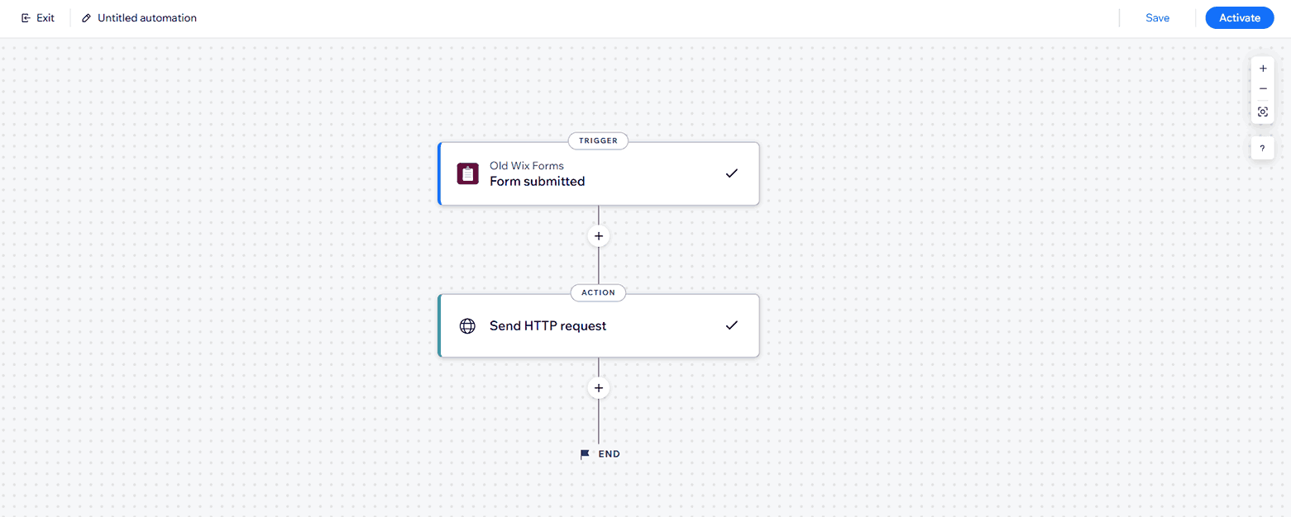Click the pencil icon to rename automation

pyautogui.click(x=86, y=18)
